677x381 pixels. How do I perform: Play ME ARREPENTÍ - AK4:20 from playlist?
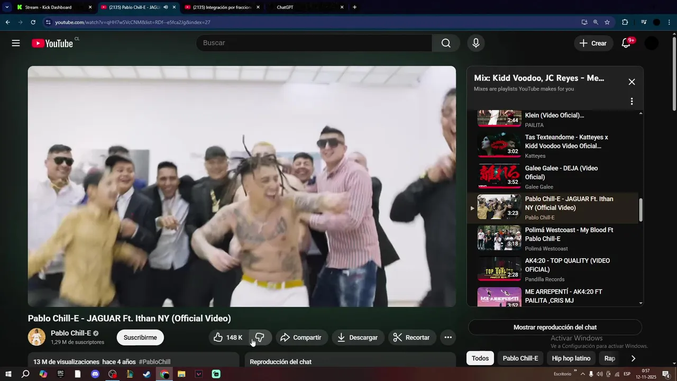[554, 296]
